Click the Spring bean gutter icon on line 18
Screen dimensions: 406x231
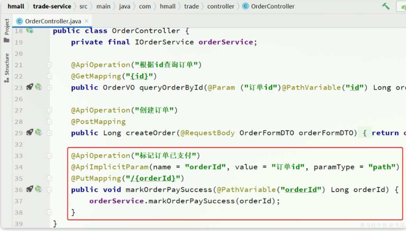[30, 31]
